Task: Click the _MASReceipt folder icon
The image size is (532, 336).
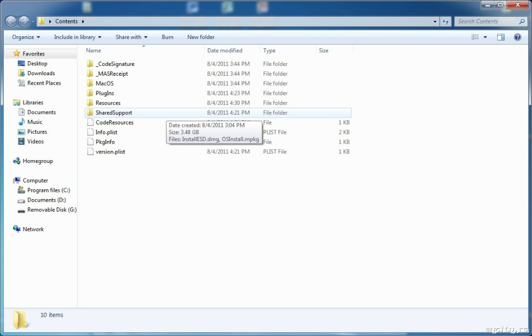Action: (90, 74)
